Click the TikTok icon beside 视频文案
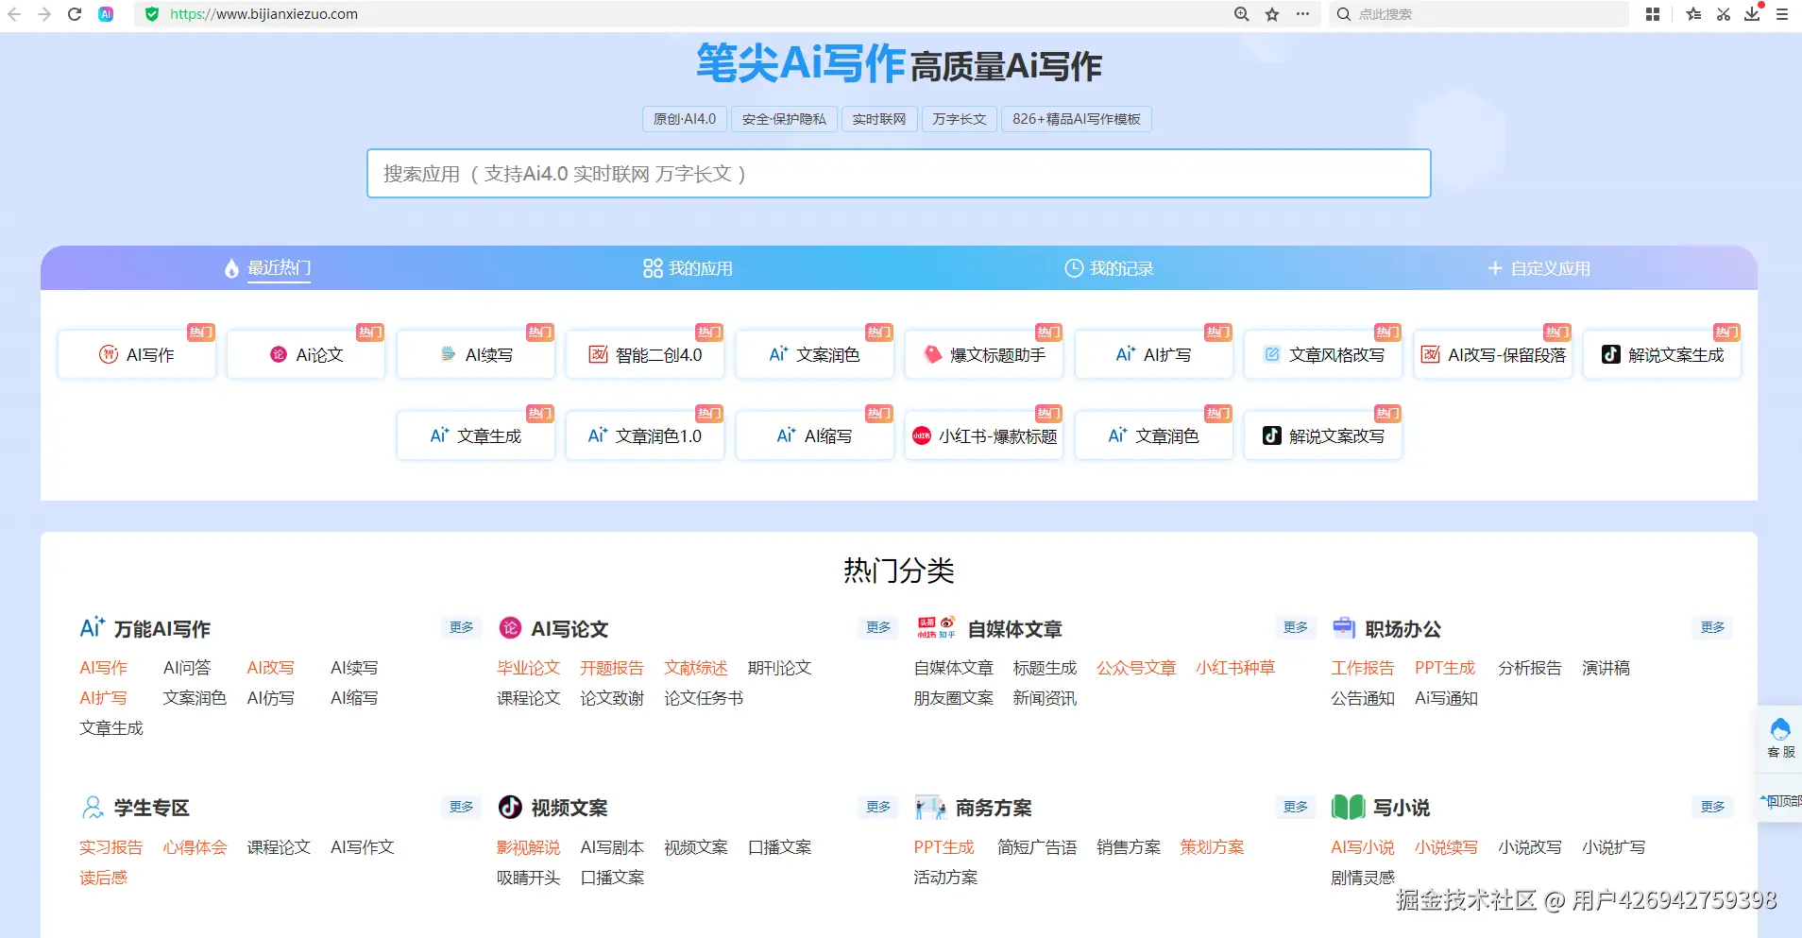 click(510, 807)
